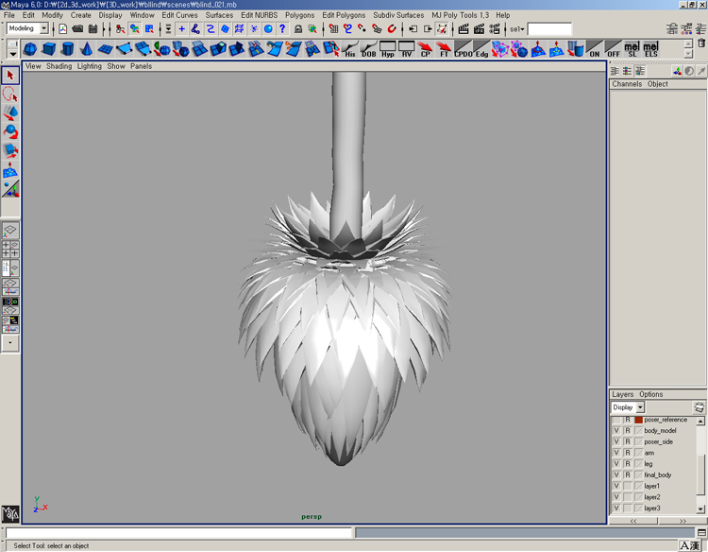This screenshot has height=552, width=708.
Task: Run the MEL SL shelf script
Action: [x=632, y=48]
